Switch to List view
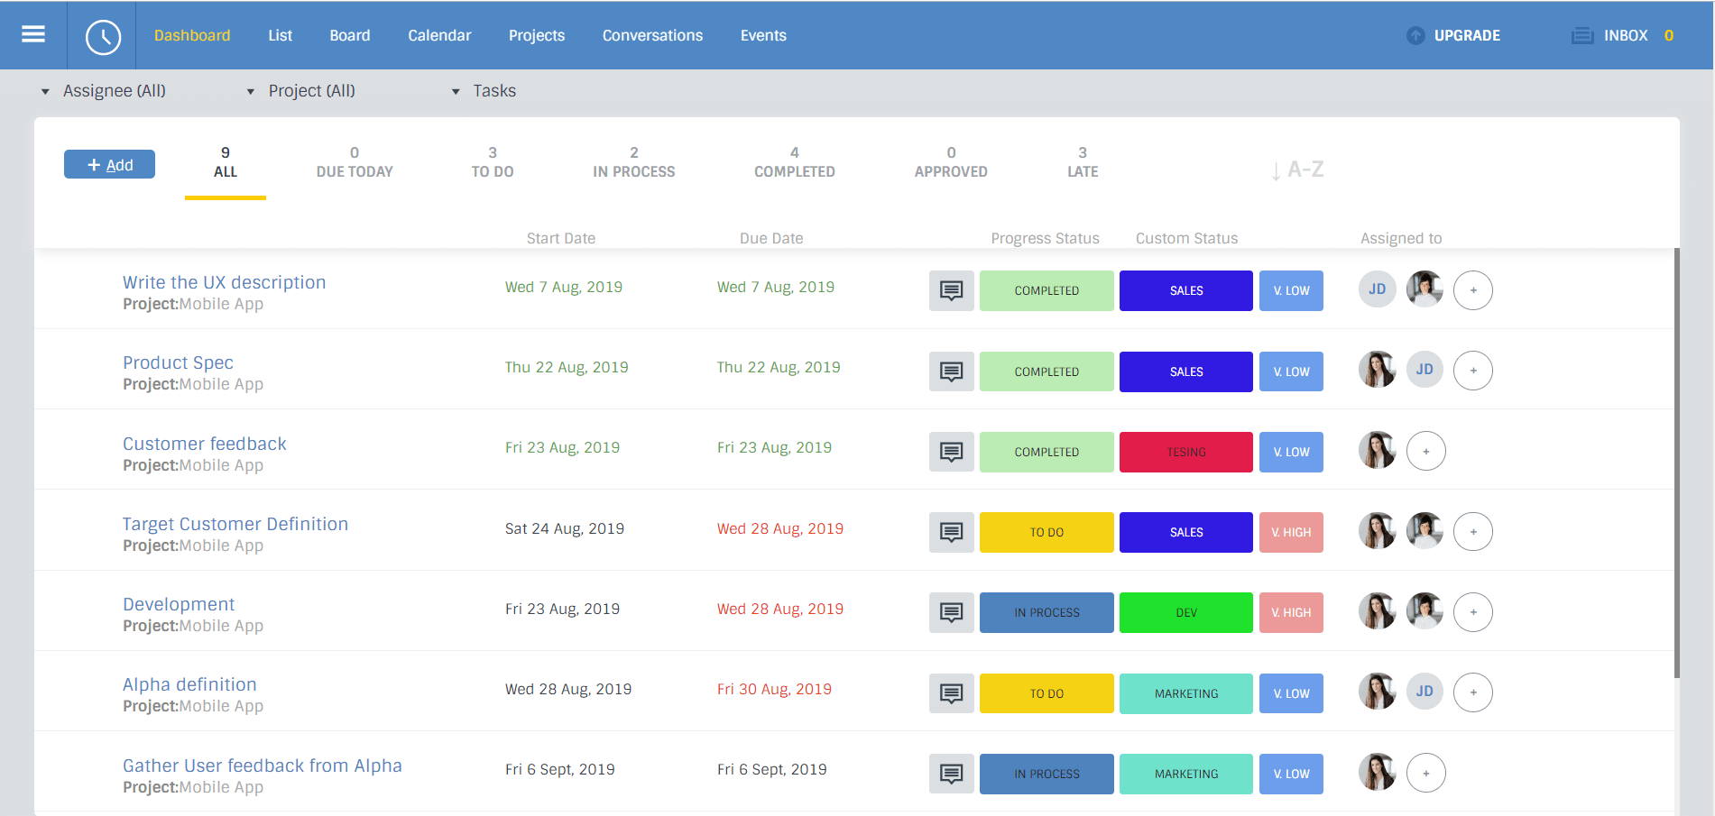Viewport: 1715px width, 816px height. (280, 35)
